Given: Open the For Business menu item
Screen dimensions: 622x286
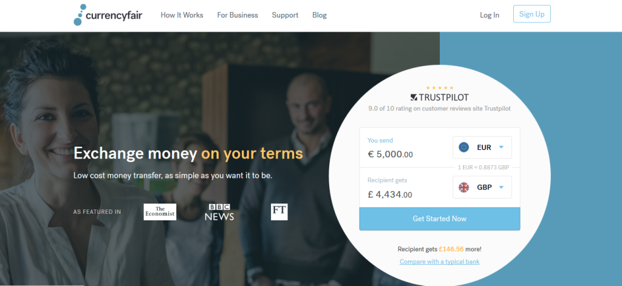Looking at the screenshot, I should pyautogui.click(x=238, y=15).
